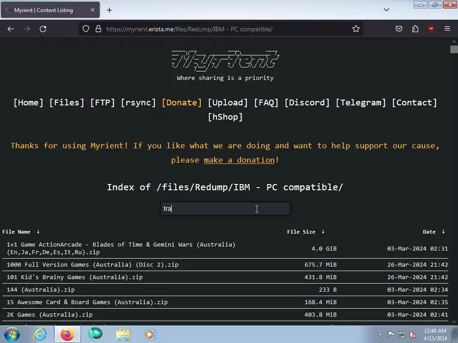Screen dimensions: 458x343
Task: Open the [Donate] navigation link
Action: 182,103
